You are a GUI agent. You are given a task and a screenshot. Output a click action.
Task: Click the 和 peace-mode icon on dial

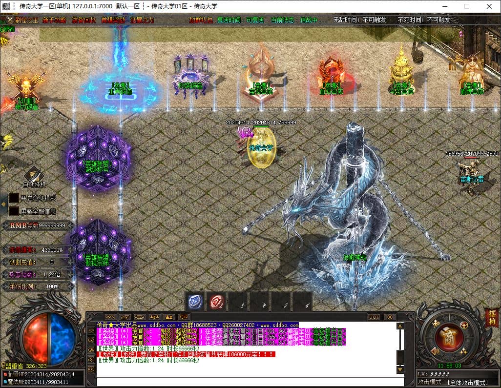click(x=435, y=323)
